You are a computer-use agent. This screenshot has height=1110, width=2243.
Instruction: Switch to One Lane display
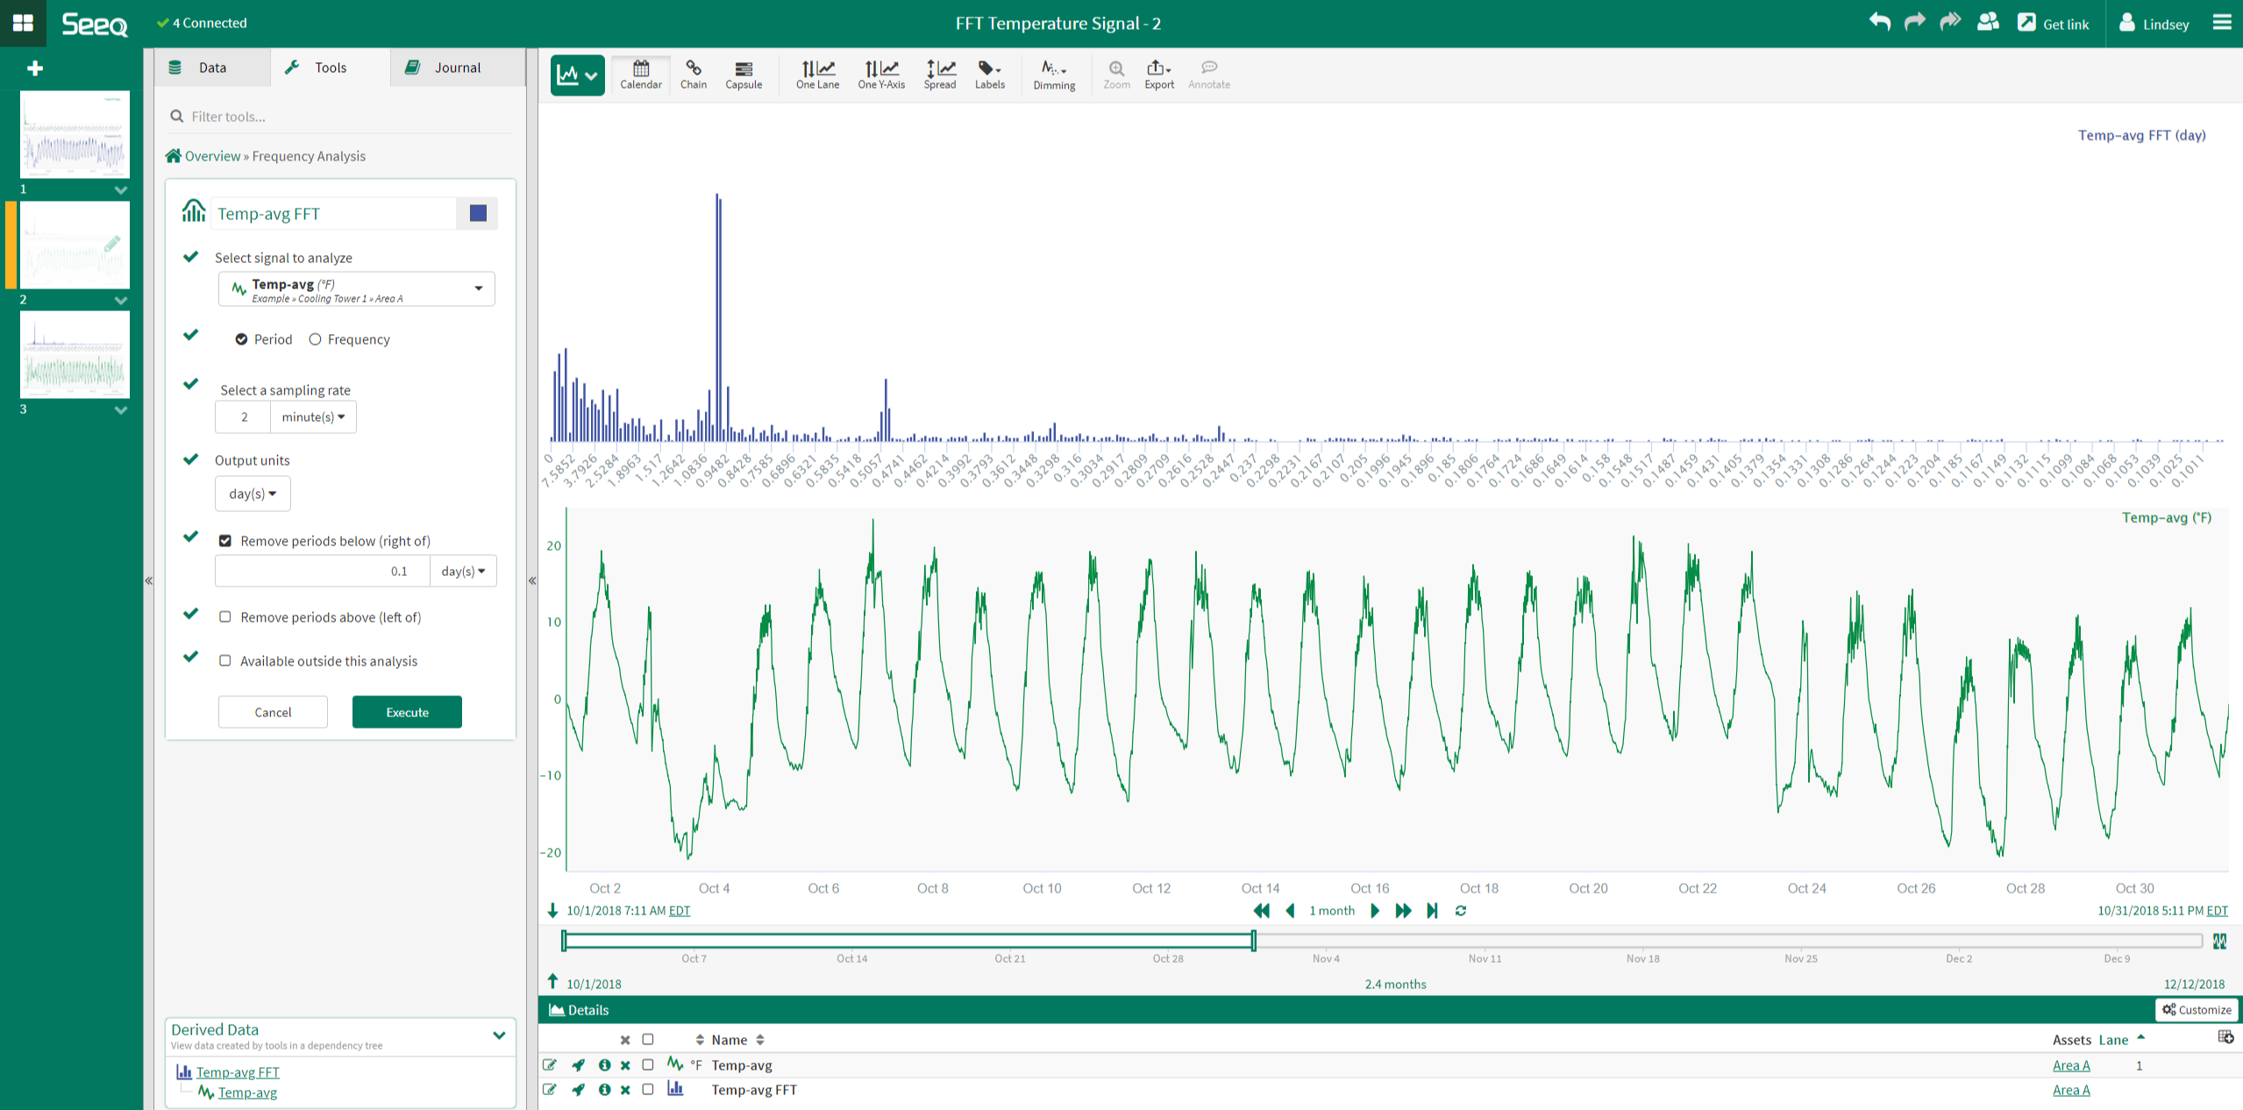pyautogui.click(x=816, y=74)
